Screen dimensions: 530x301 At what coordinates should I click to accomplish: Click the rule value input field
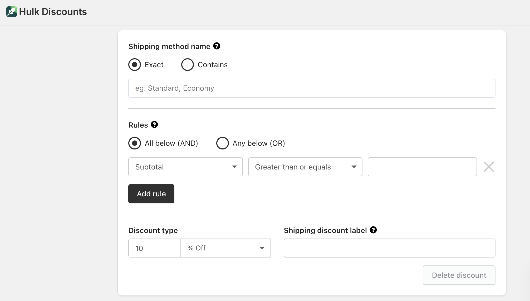point(422,167)
